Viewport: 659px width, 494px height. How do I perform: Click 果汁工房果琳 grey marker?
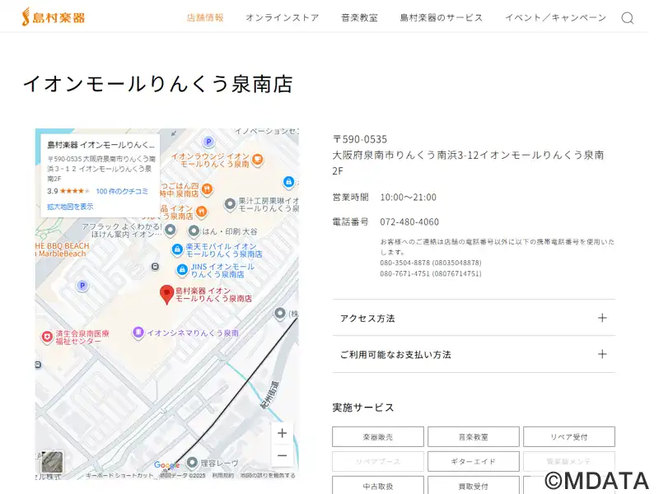click(230, 204)
